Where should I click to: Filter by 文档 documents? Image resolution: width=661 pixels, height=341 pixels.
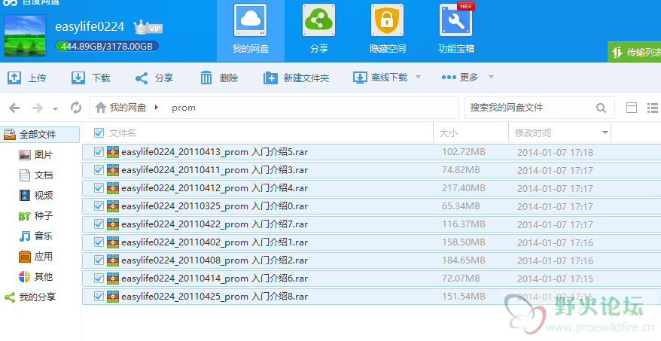click(x=36, y=175)
